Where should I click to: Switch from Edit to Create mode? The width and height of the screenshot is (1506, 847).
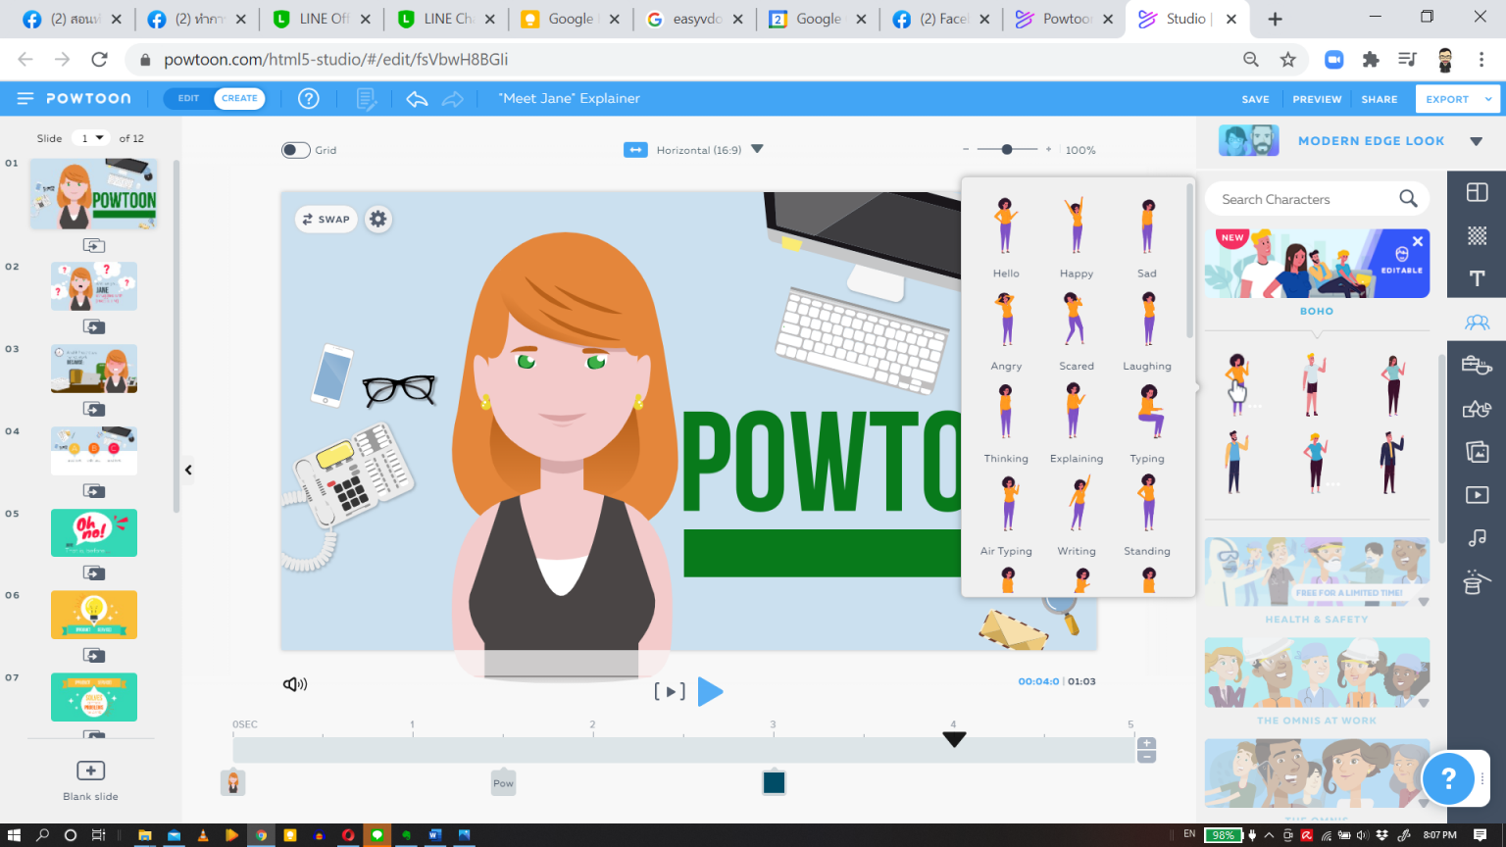(x=239, y=98)
